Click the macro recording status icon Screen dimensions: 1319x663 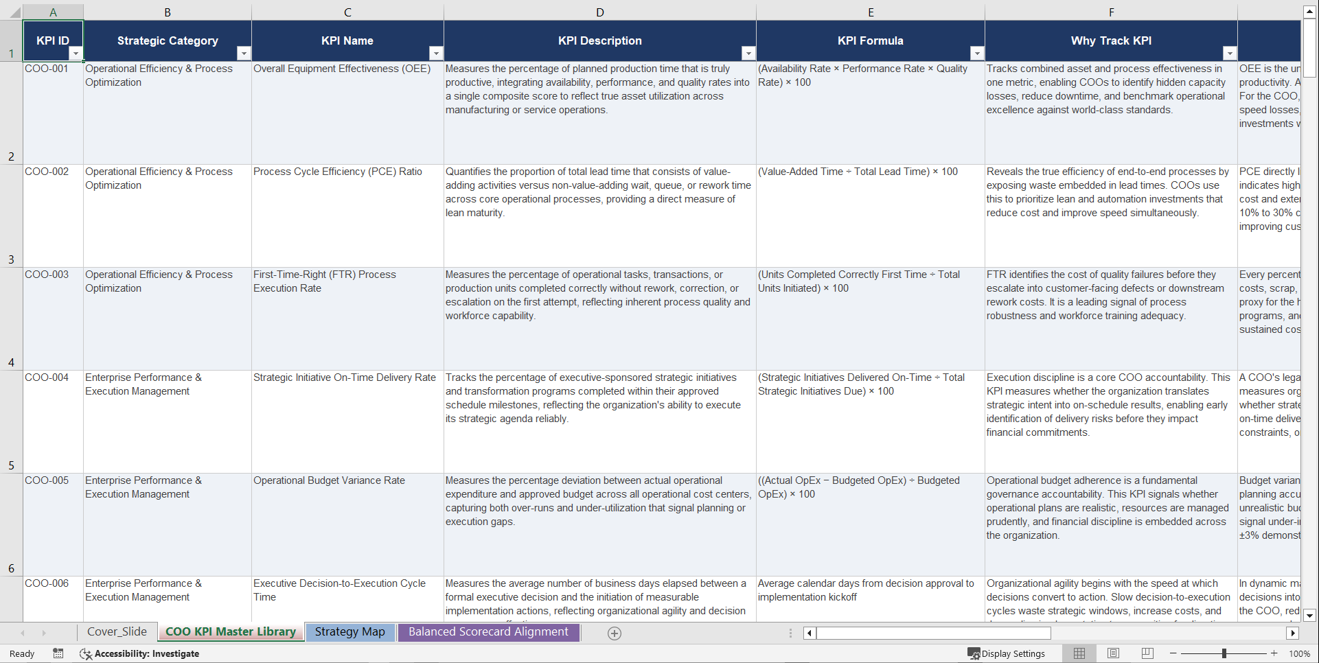58,653
